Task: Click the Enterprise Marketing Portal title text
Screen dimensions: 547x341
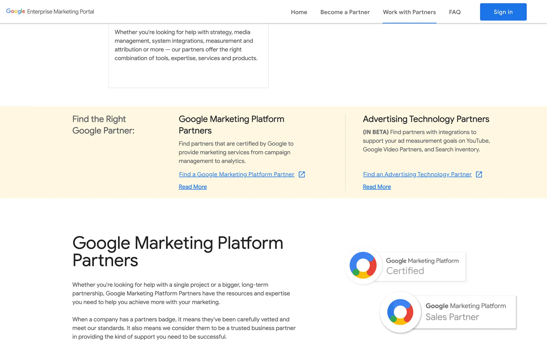Action: 60,12
